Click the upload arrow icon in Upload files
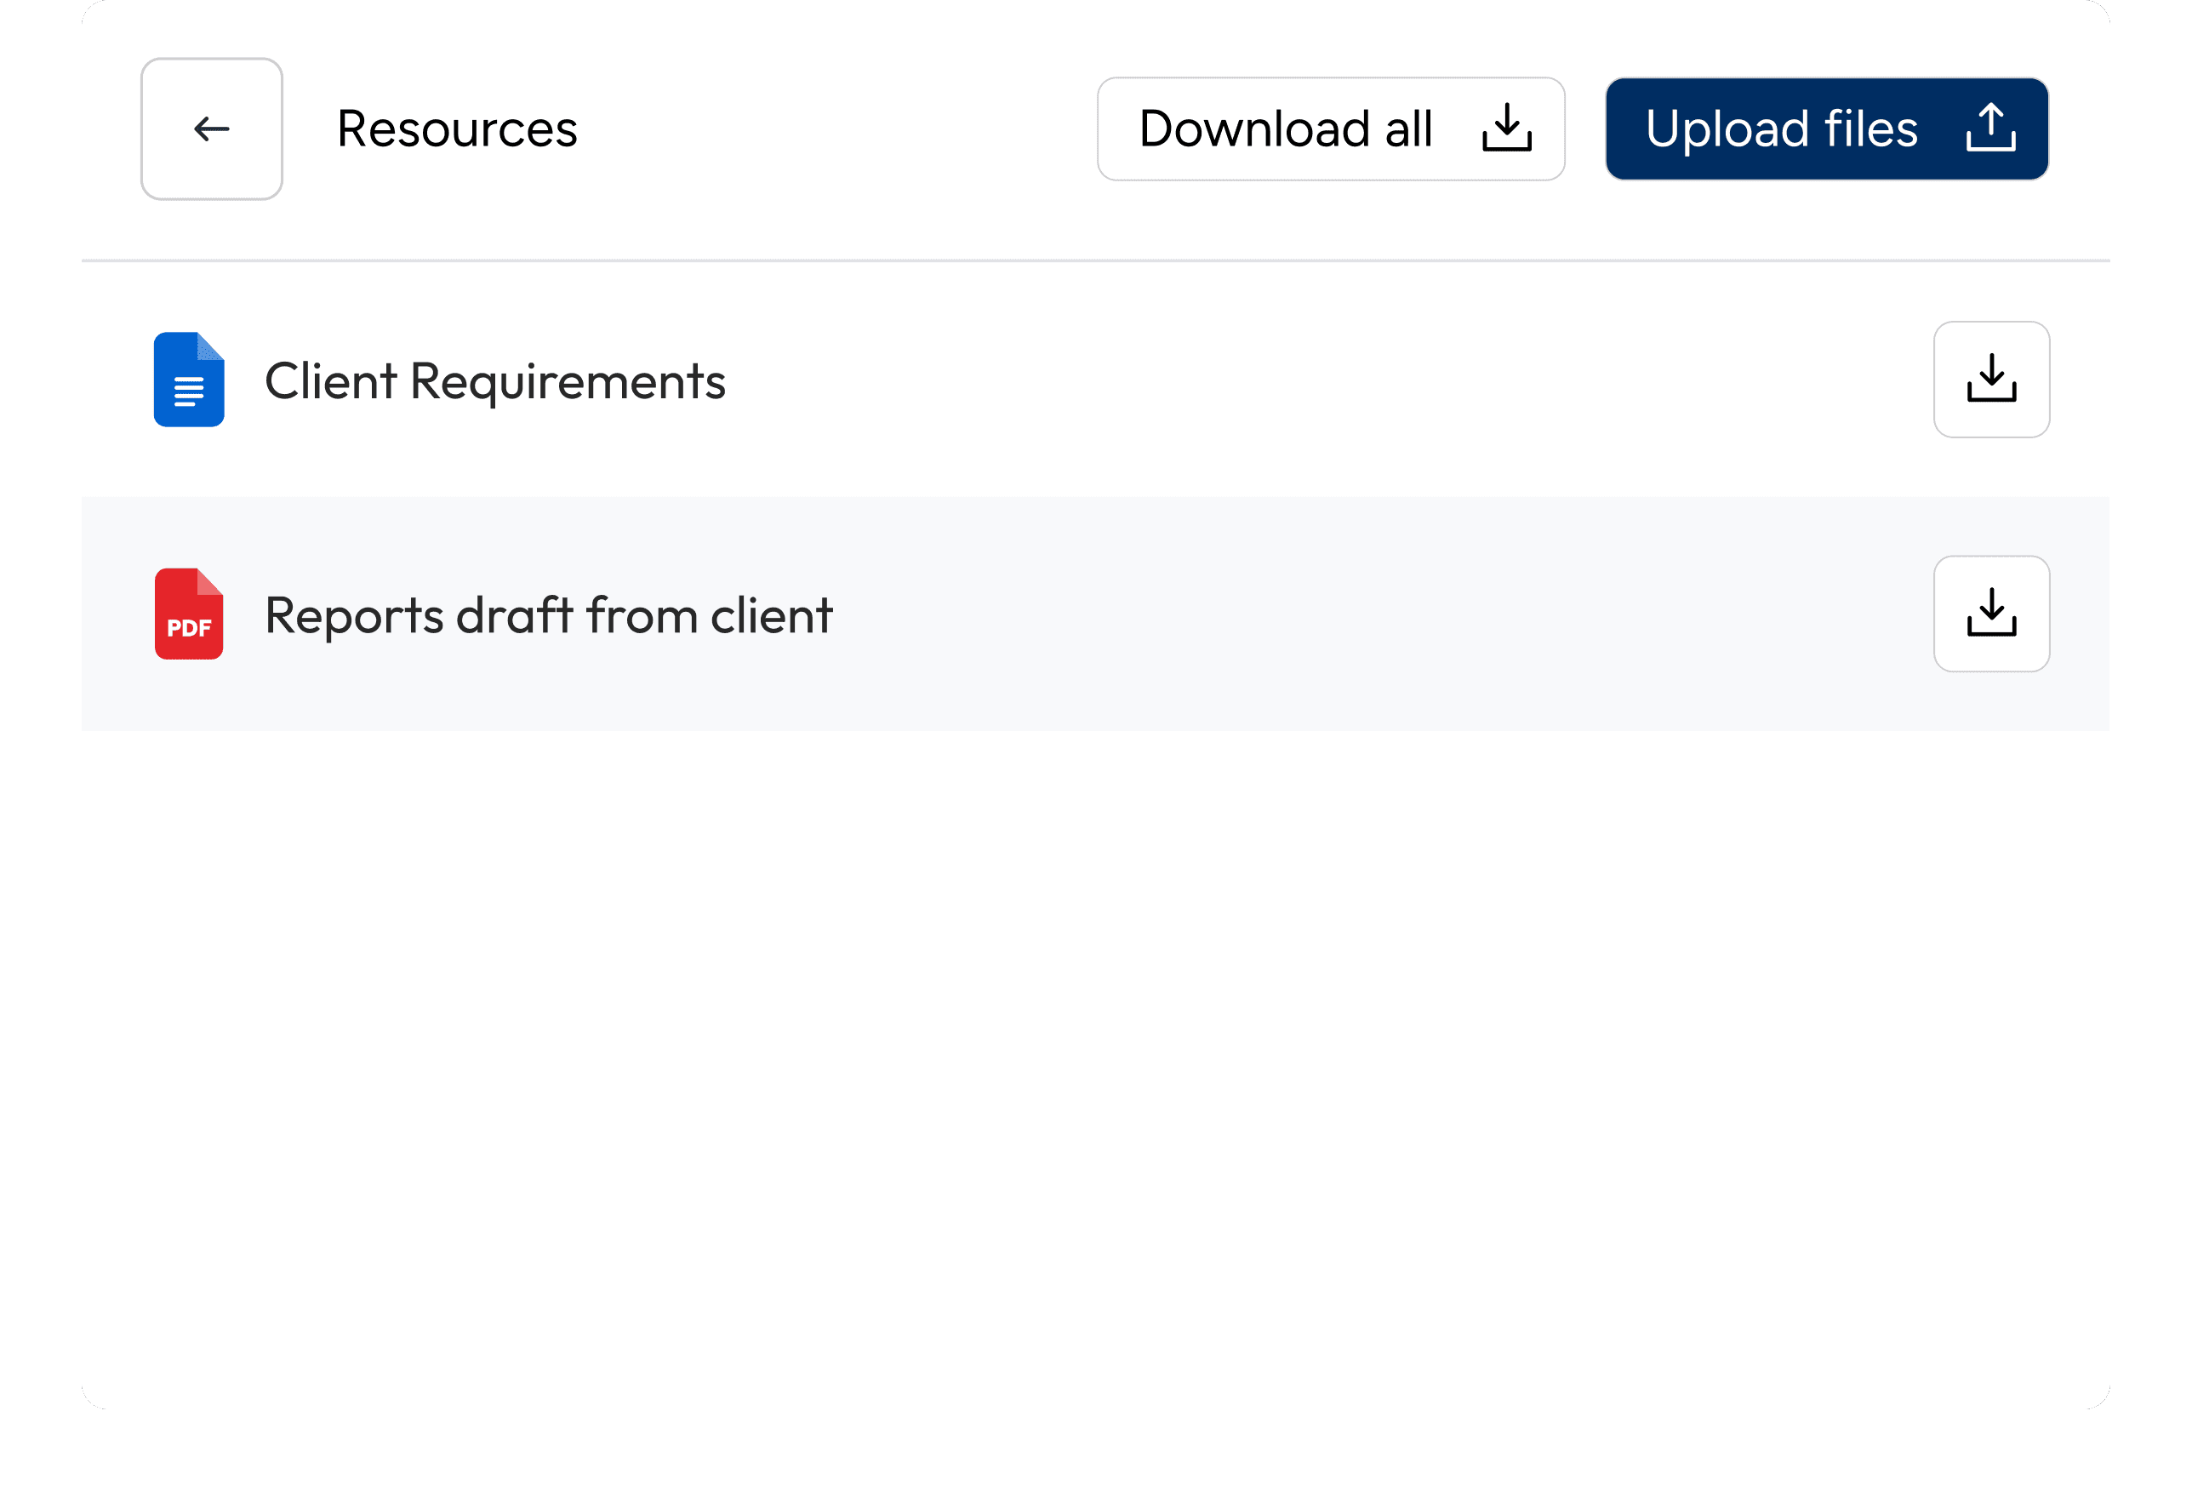The height and width of the screenshot is (1491, 2192). pos(1991,128)
